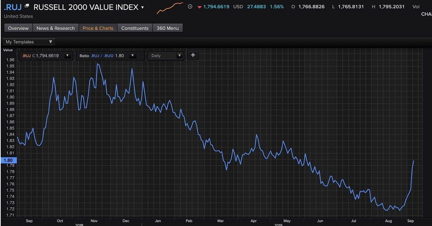Click the USD currency label
This screenshot has height=226, width=432.
click(x=238, y=7)
